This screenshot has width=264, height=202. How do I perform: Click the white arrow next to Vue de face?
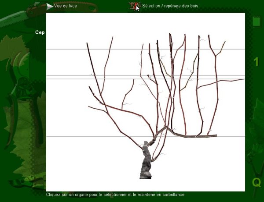point(50,6)
